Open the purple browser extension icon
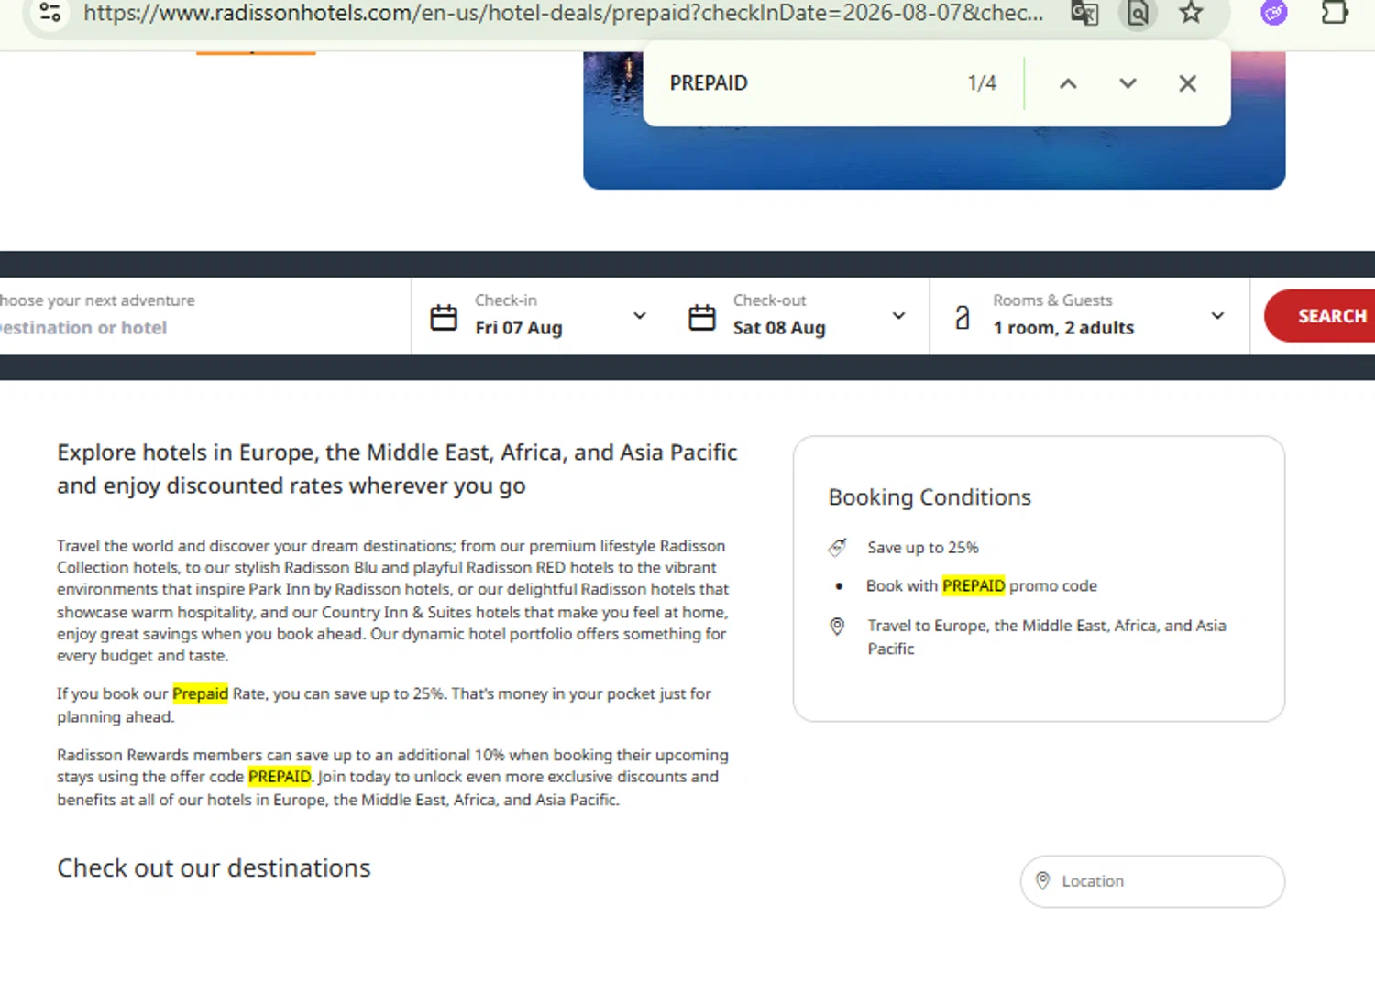 coord(1274,13)
